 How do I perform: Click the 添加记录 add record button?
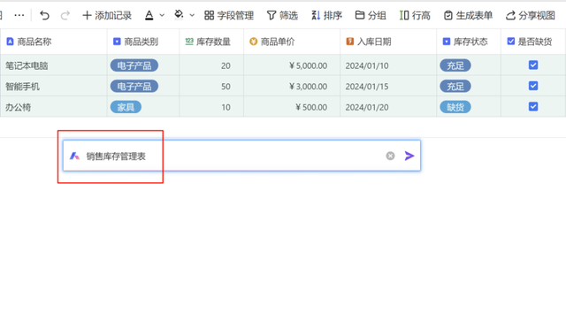(x=107, y=16)
